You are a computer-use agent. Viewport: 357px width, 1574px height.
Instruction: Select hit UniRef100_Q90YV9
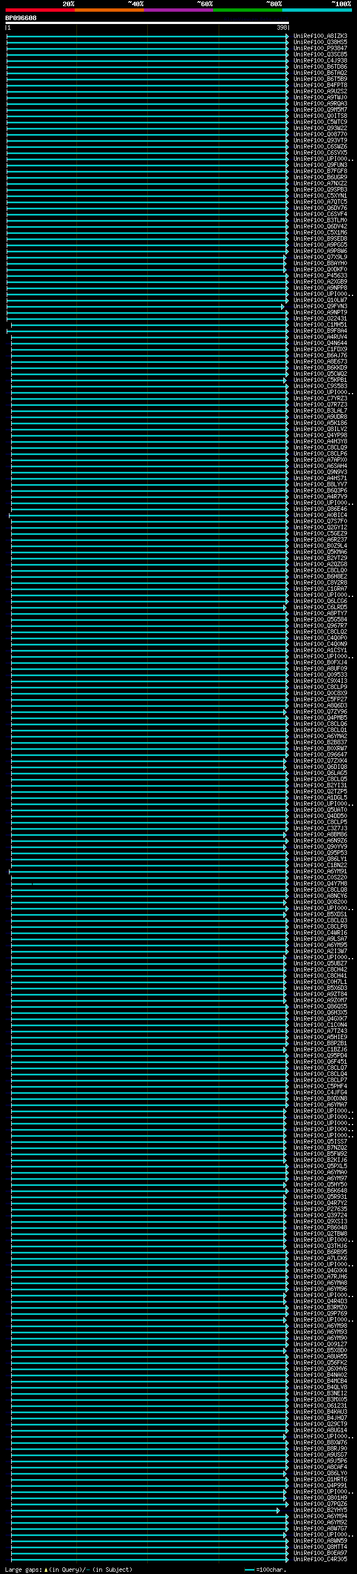point(320,847)
